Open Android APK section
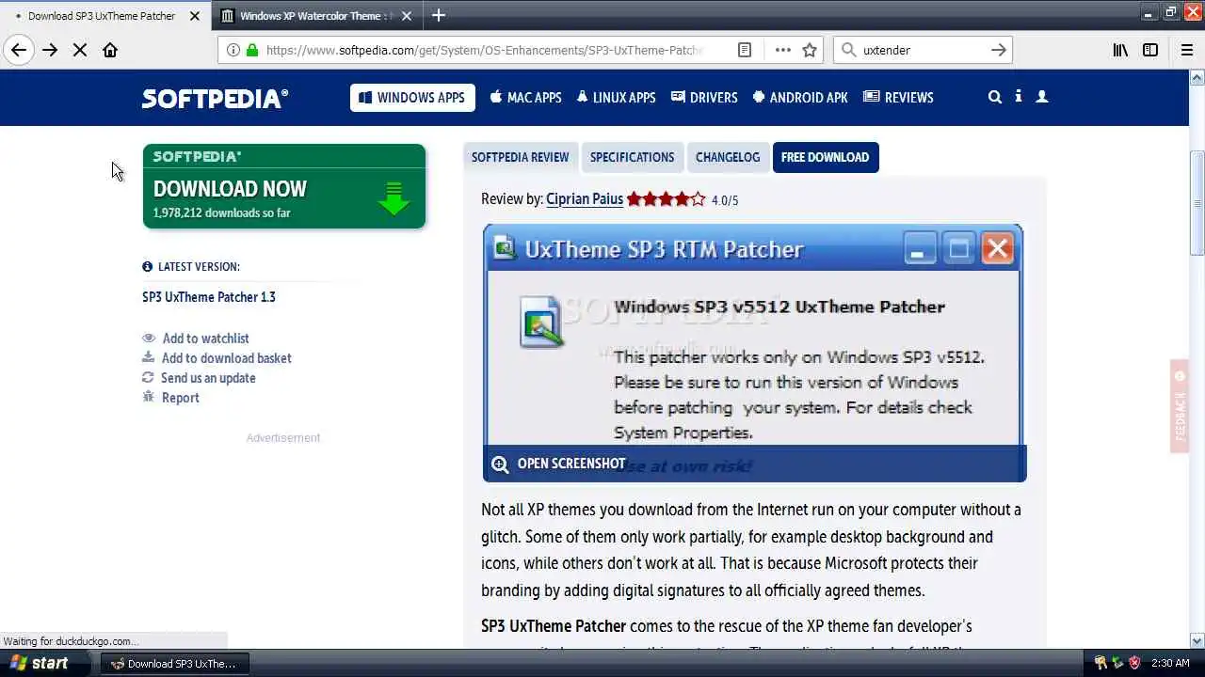The height and width of the screenshot is (677, 1205). tap(800, 98)
